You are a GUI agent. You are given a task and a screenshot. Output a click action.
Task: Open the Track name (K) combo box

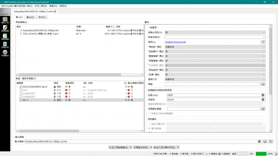pyautogui.click(x=215, y=37)
